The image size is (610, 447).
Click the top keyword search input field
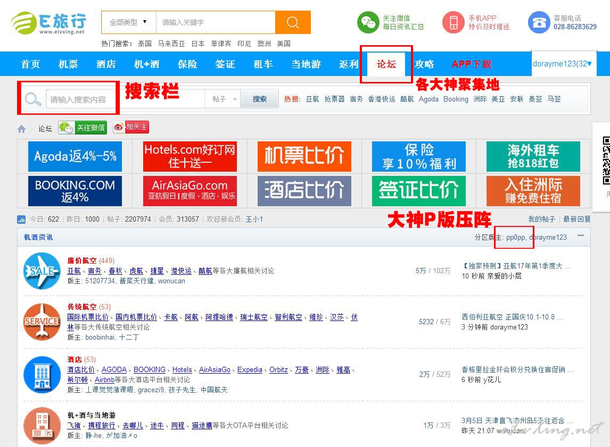(x=216, y=22)
